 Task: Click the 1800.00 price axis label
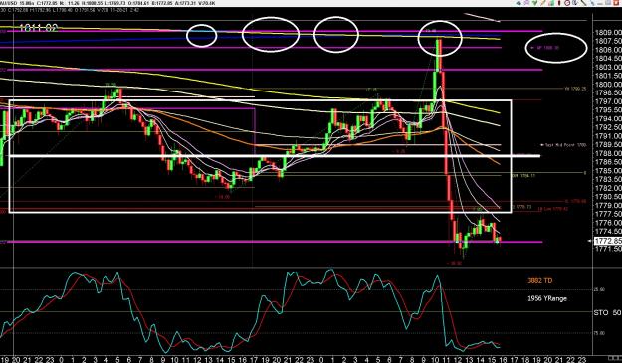(608, 85)
